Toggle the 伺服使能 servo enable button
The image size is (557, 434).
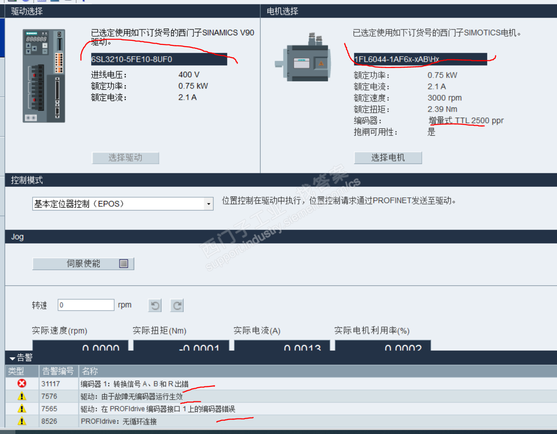83,263
